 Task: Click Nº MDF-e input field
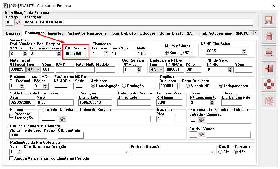(x=64, y=86)
